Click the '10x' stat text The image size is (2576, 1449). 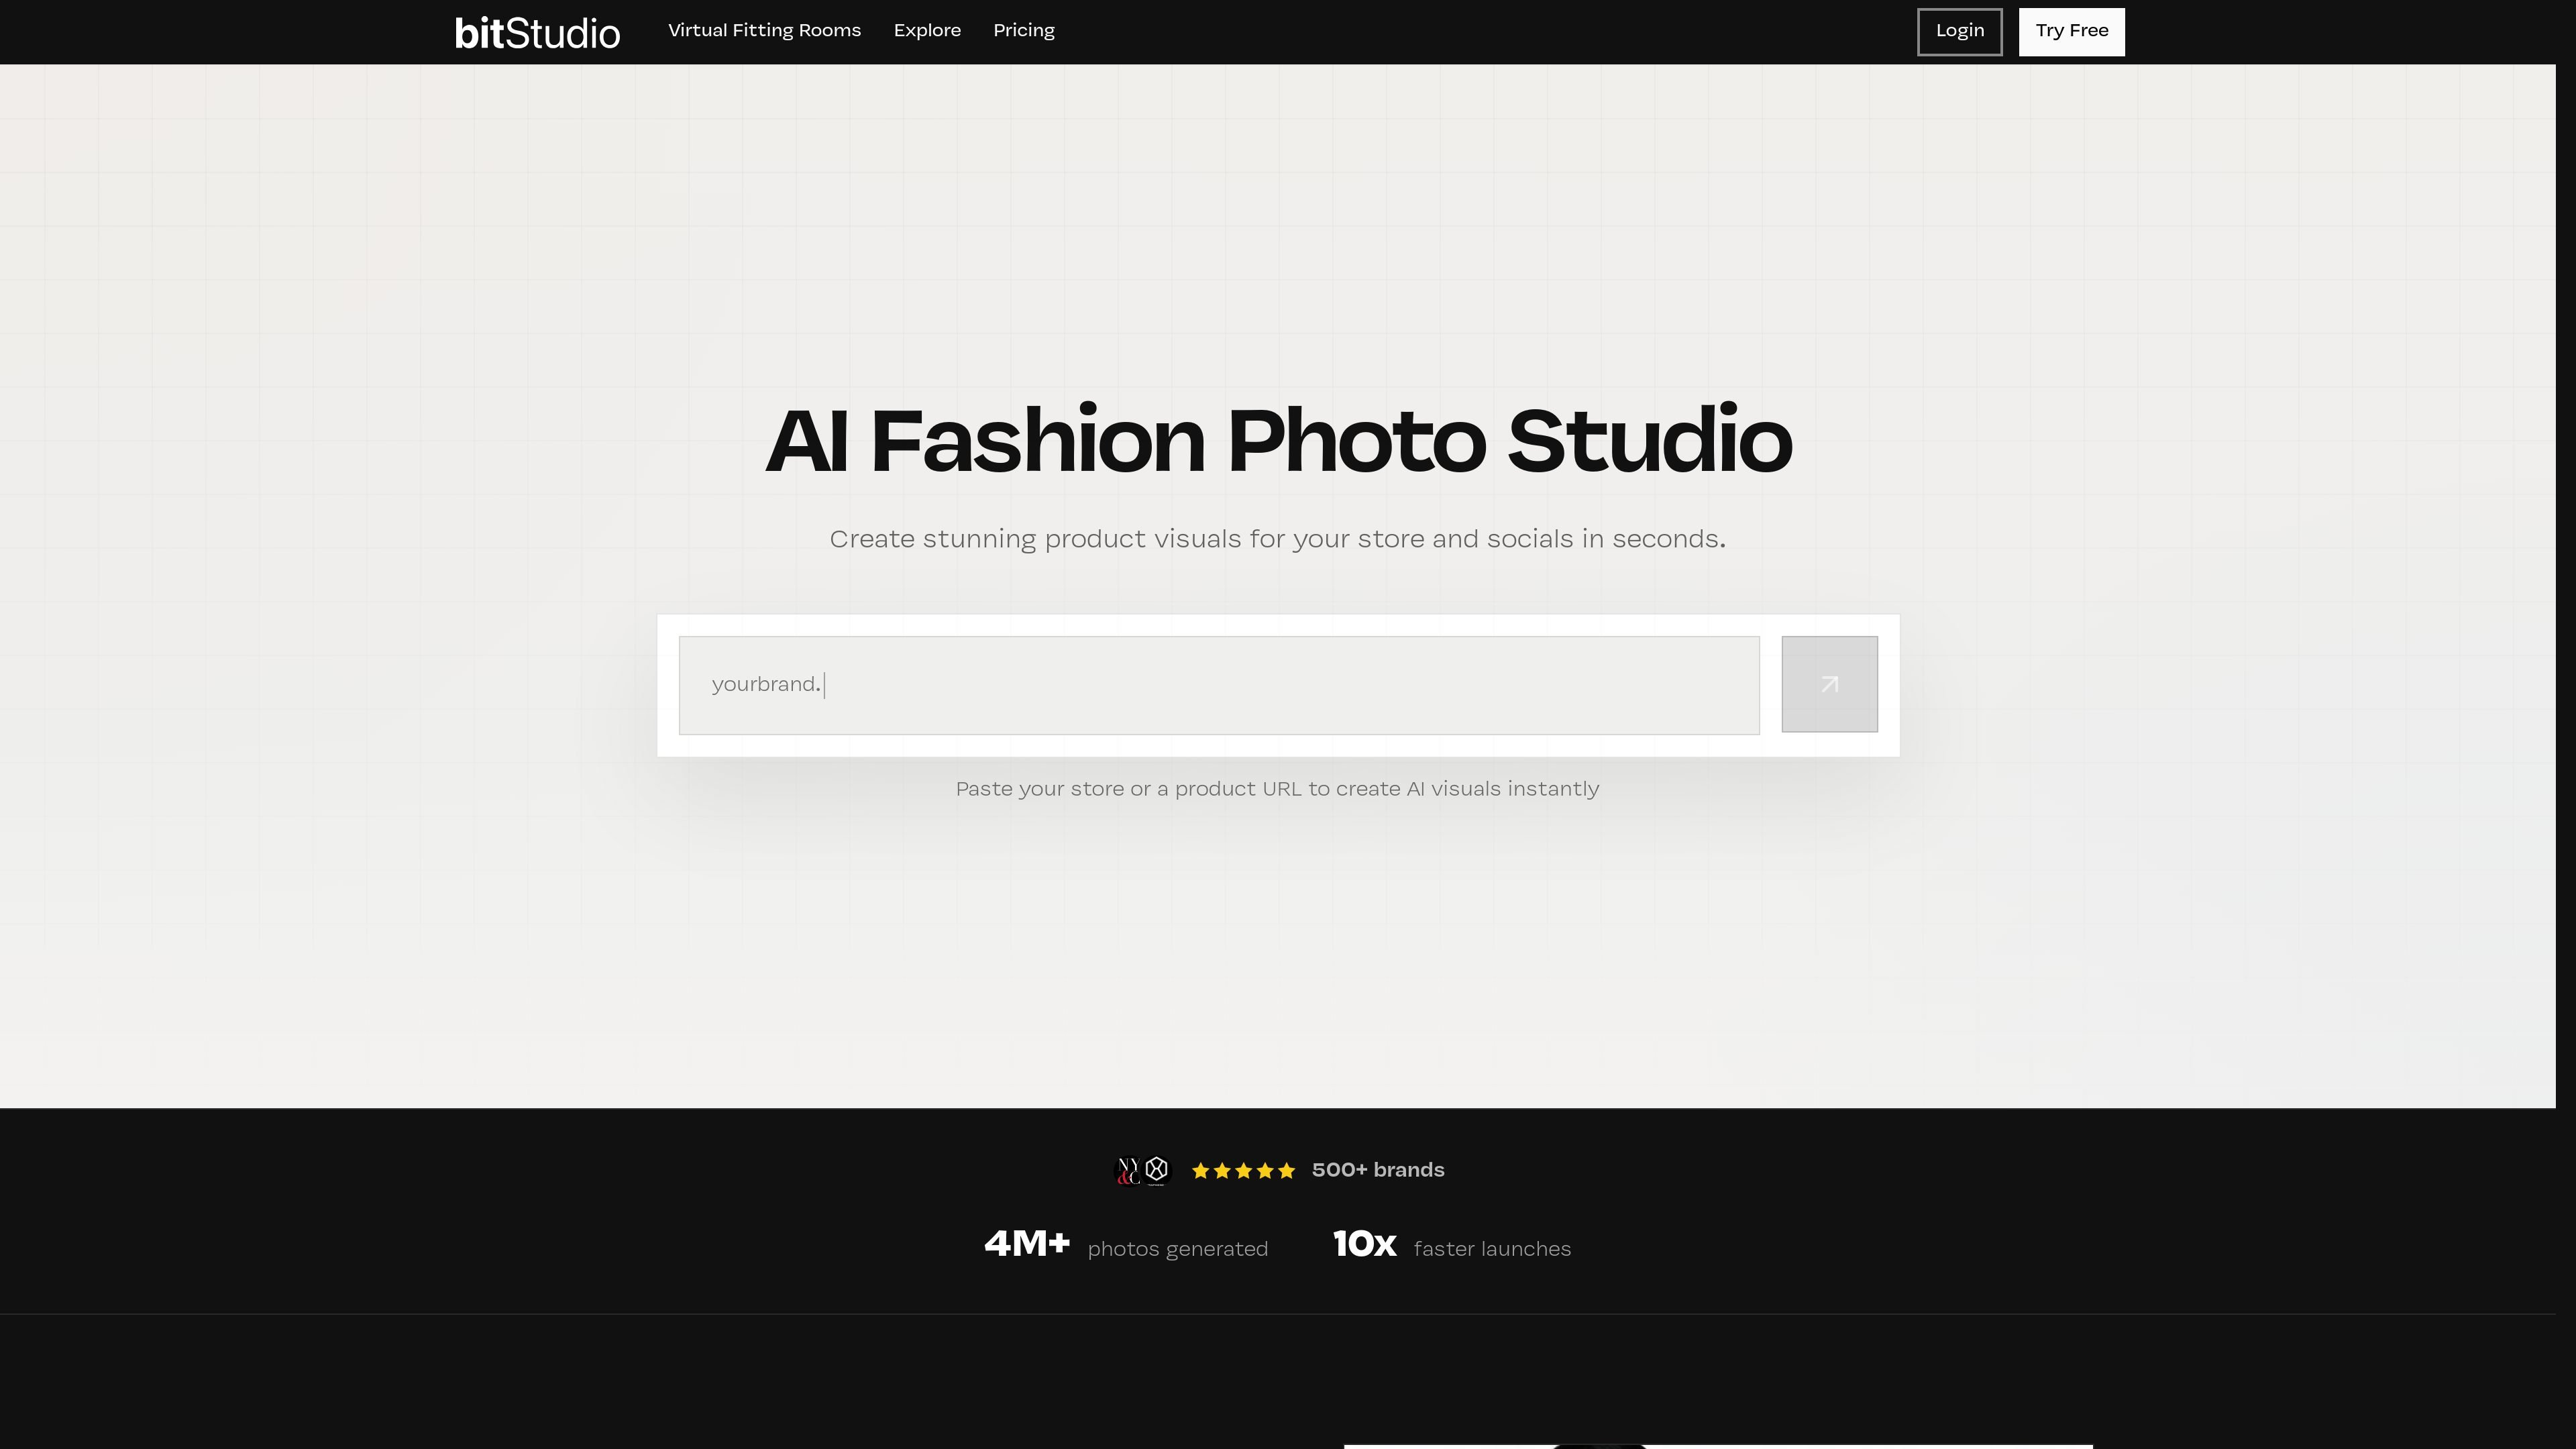point(1364,1244)
